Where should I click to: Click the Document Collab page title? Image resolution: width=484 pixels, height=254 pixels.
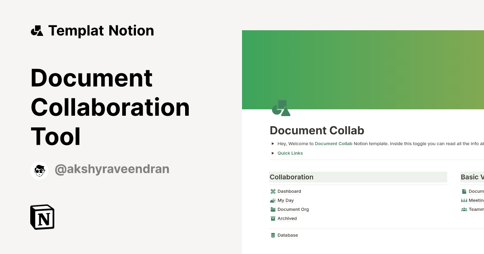click(x=317, y=131)
